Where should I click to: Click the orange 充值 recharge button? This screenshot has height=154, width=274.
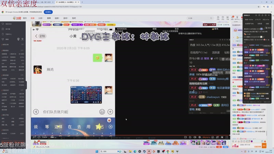[x=219, y=147]
